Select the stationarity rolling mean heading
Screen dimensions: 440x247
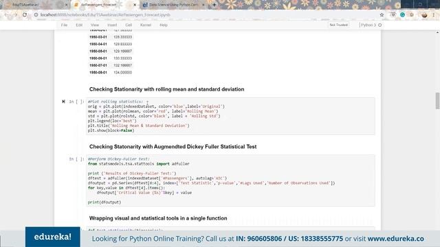coord(166,89)
